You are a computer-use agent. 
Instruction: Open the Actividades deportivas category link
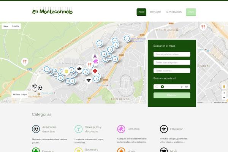(49, 129)
